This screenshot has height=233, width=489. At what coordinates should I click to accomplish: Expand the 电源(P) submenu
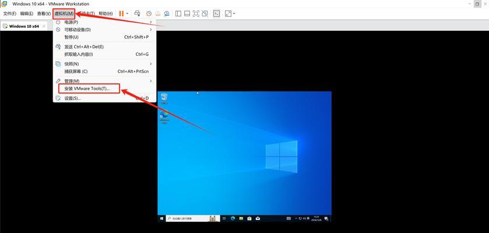(x=104, y=22)
